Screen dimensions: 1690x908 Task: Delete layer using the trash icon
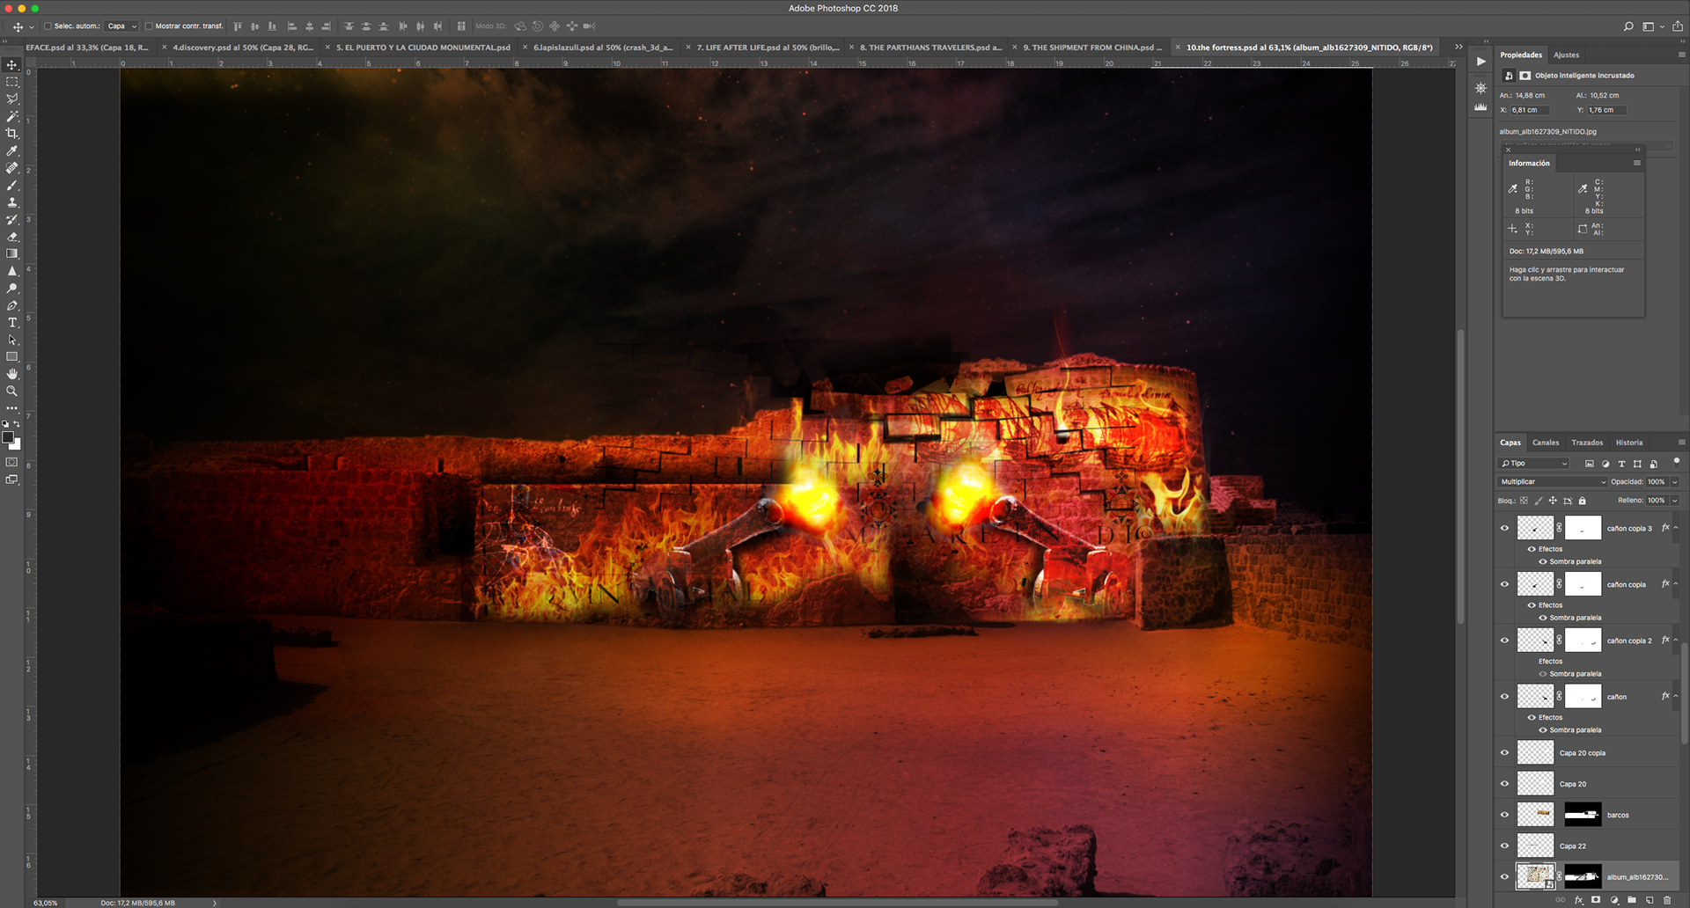(1667, 900)
